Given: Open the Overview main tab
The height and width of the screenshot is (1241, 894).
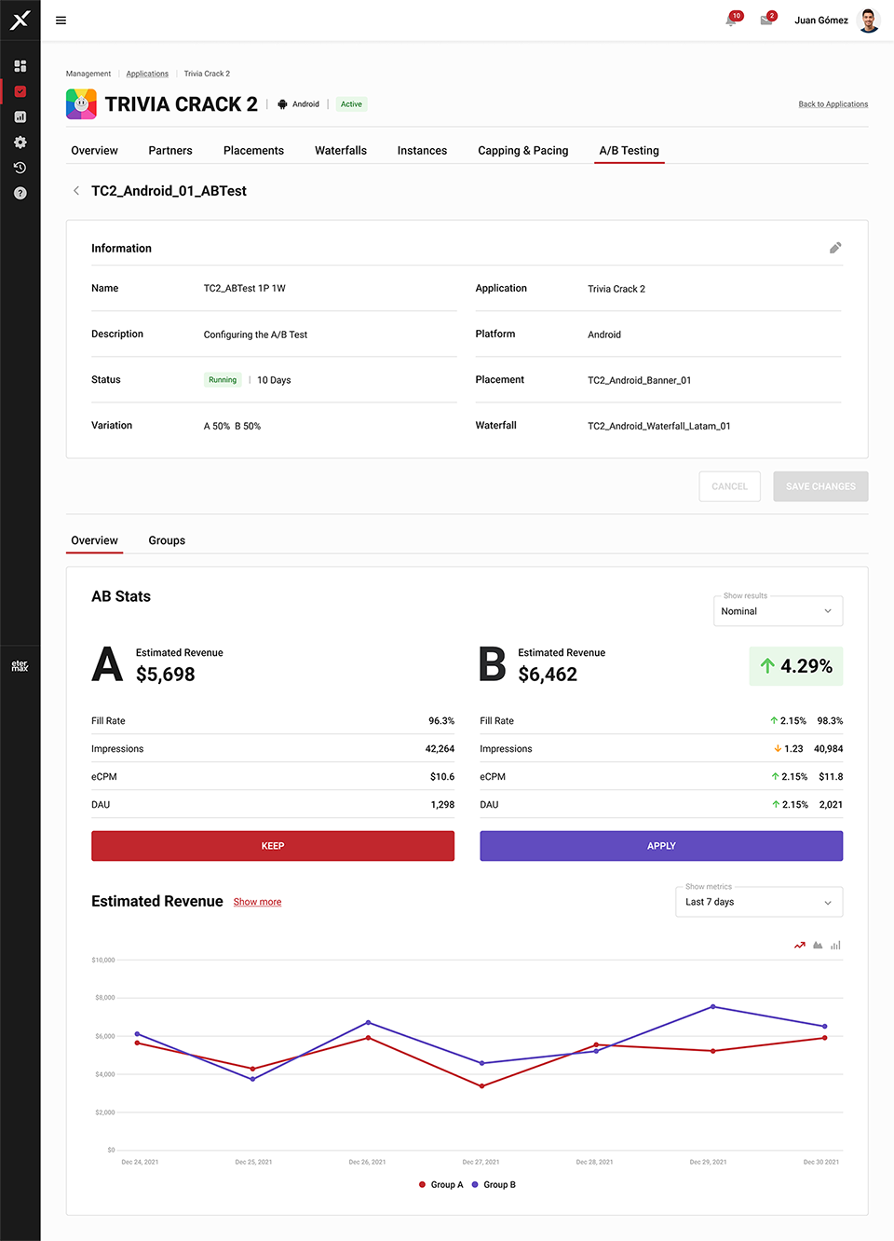Looking at the screenshot, I should click(x=94, y=150).
